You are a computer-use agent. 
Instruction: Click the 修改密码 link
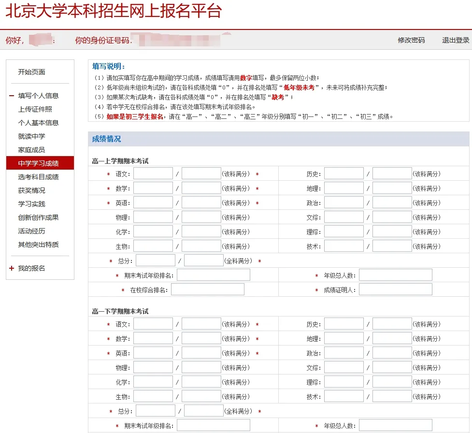coord(411,40)
